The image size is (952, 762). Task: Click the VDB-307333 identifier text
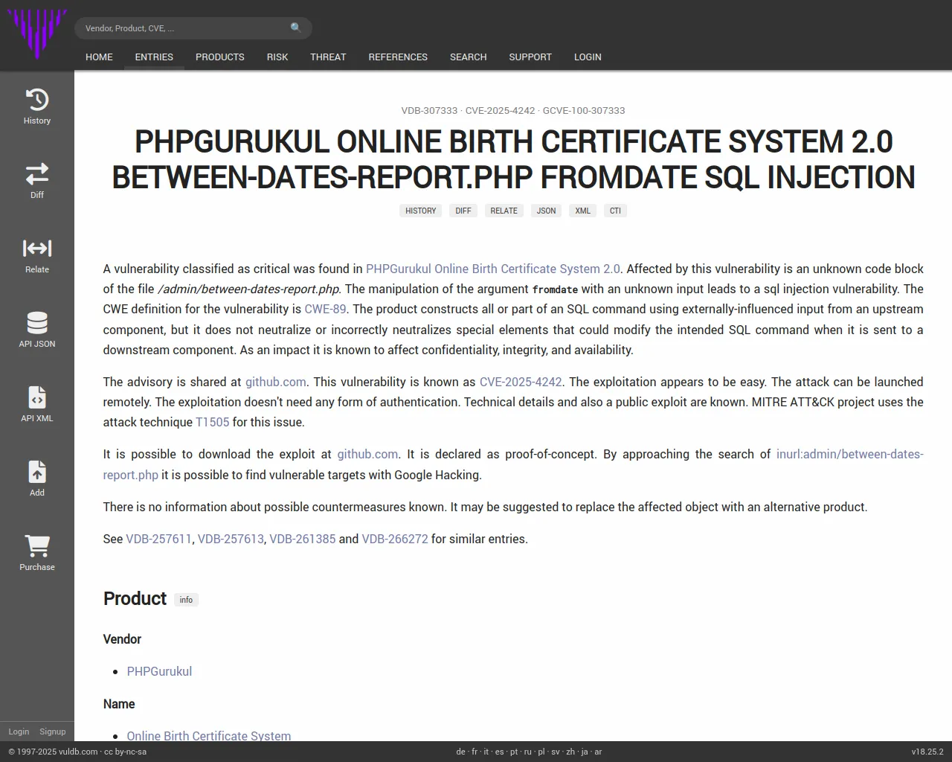[x=429, y=110]
